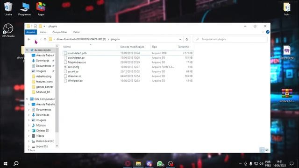Viewport: 299px width, 168px height.
Task: Open Explorer help question mark icon
Action: (268, 32)
